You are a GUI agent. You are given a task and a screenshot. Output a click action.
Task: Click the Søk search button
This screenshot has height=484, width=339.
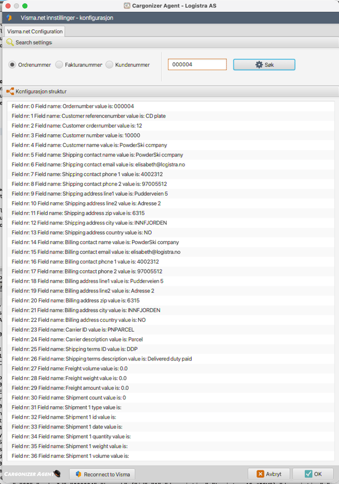click(264, 65)
